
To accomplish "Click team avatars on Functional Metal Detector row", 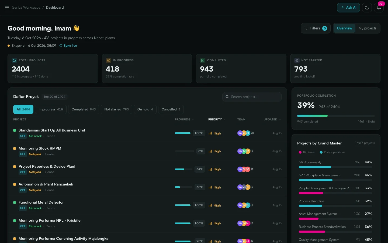I will pos(245,205).
